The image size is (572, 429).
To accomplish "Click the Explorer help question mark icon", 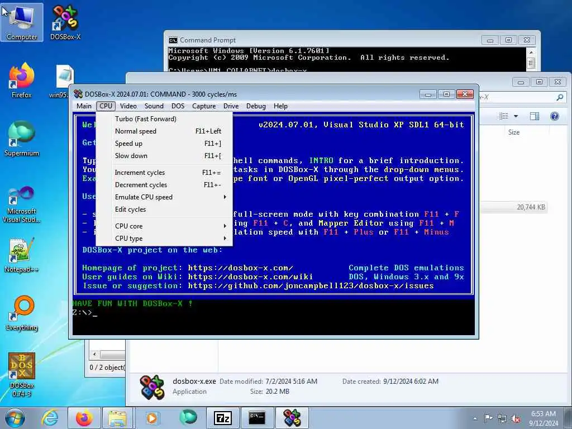I will click(x=555, y=116).
